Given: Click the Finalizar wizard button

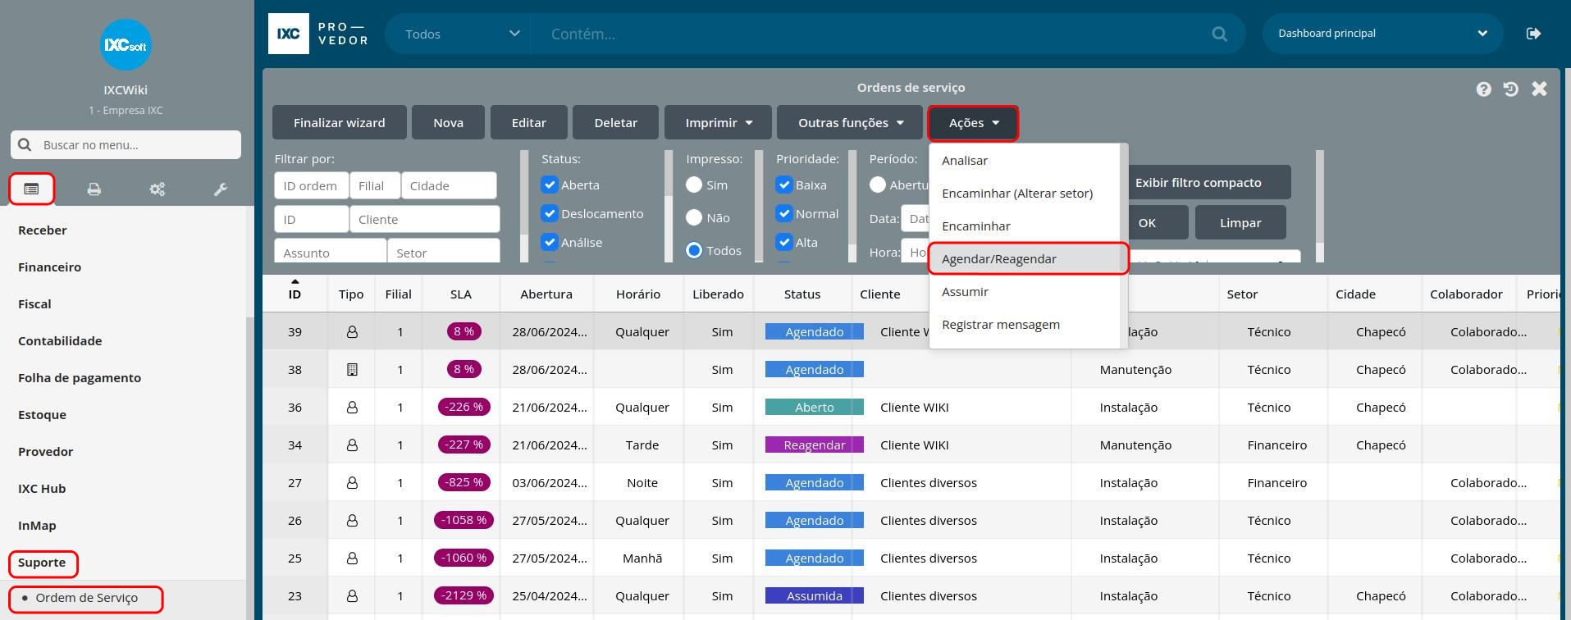Looking at the screenshot, I should tap(340, 123).
